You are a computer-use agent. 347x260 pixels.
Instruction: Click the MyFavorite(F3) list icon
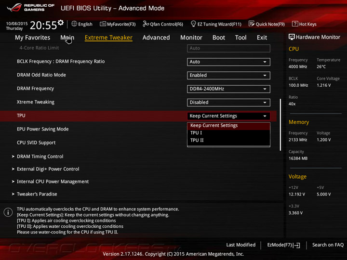(x=103, y=24)
